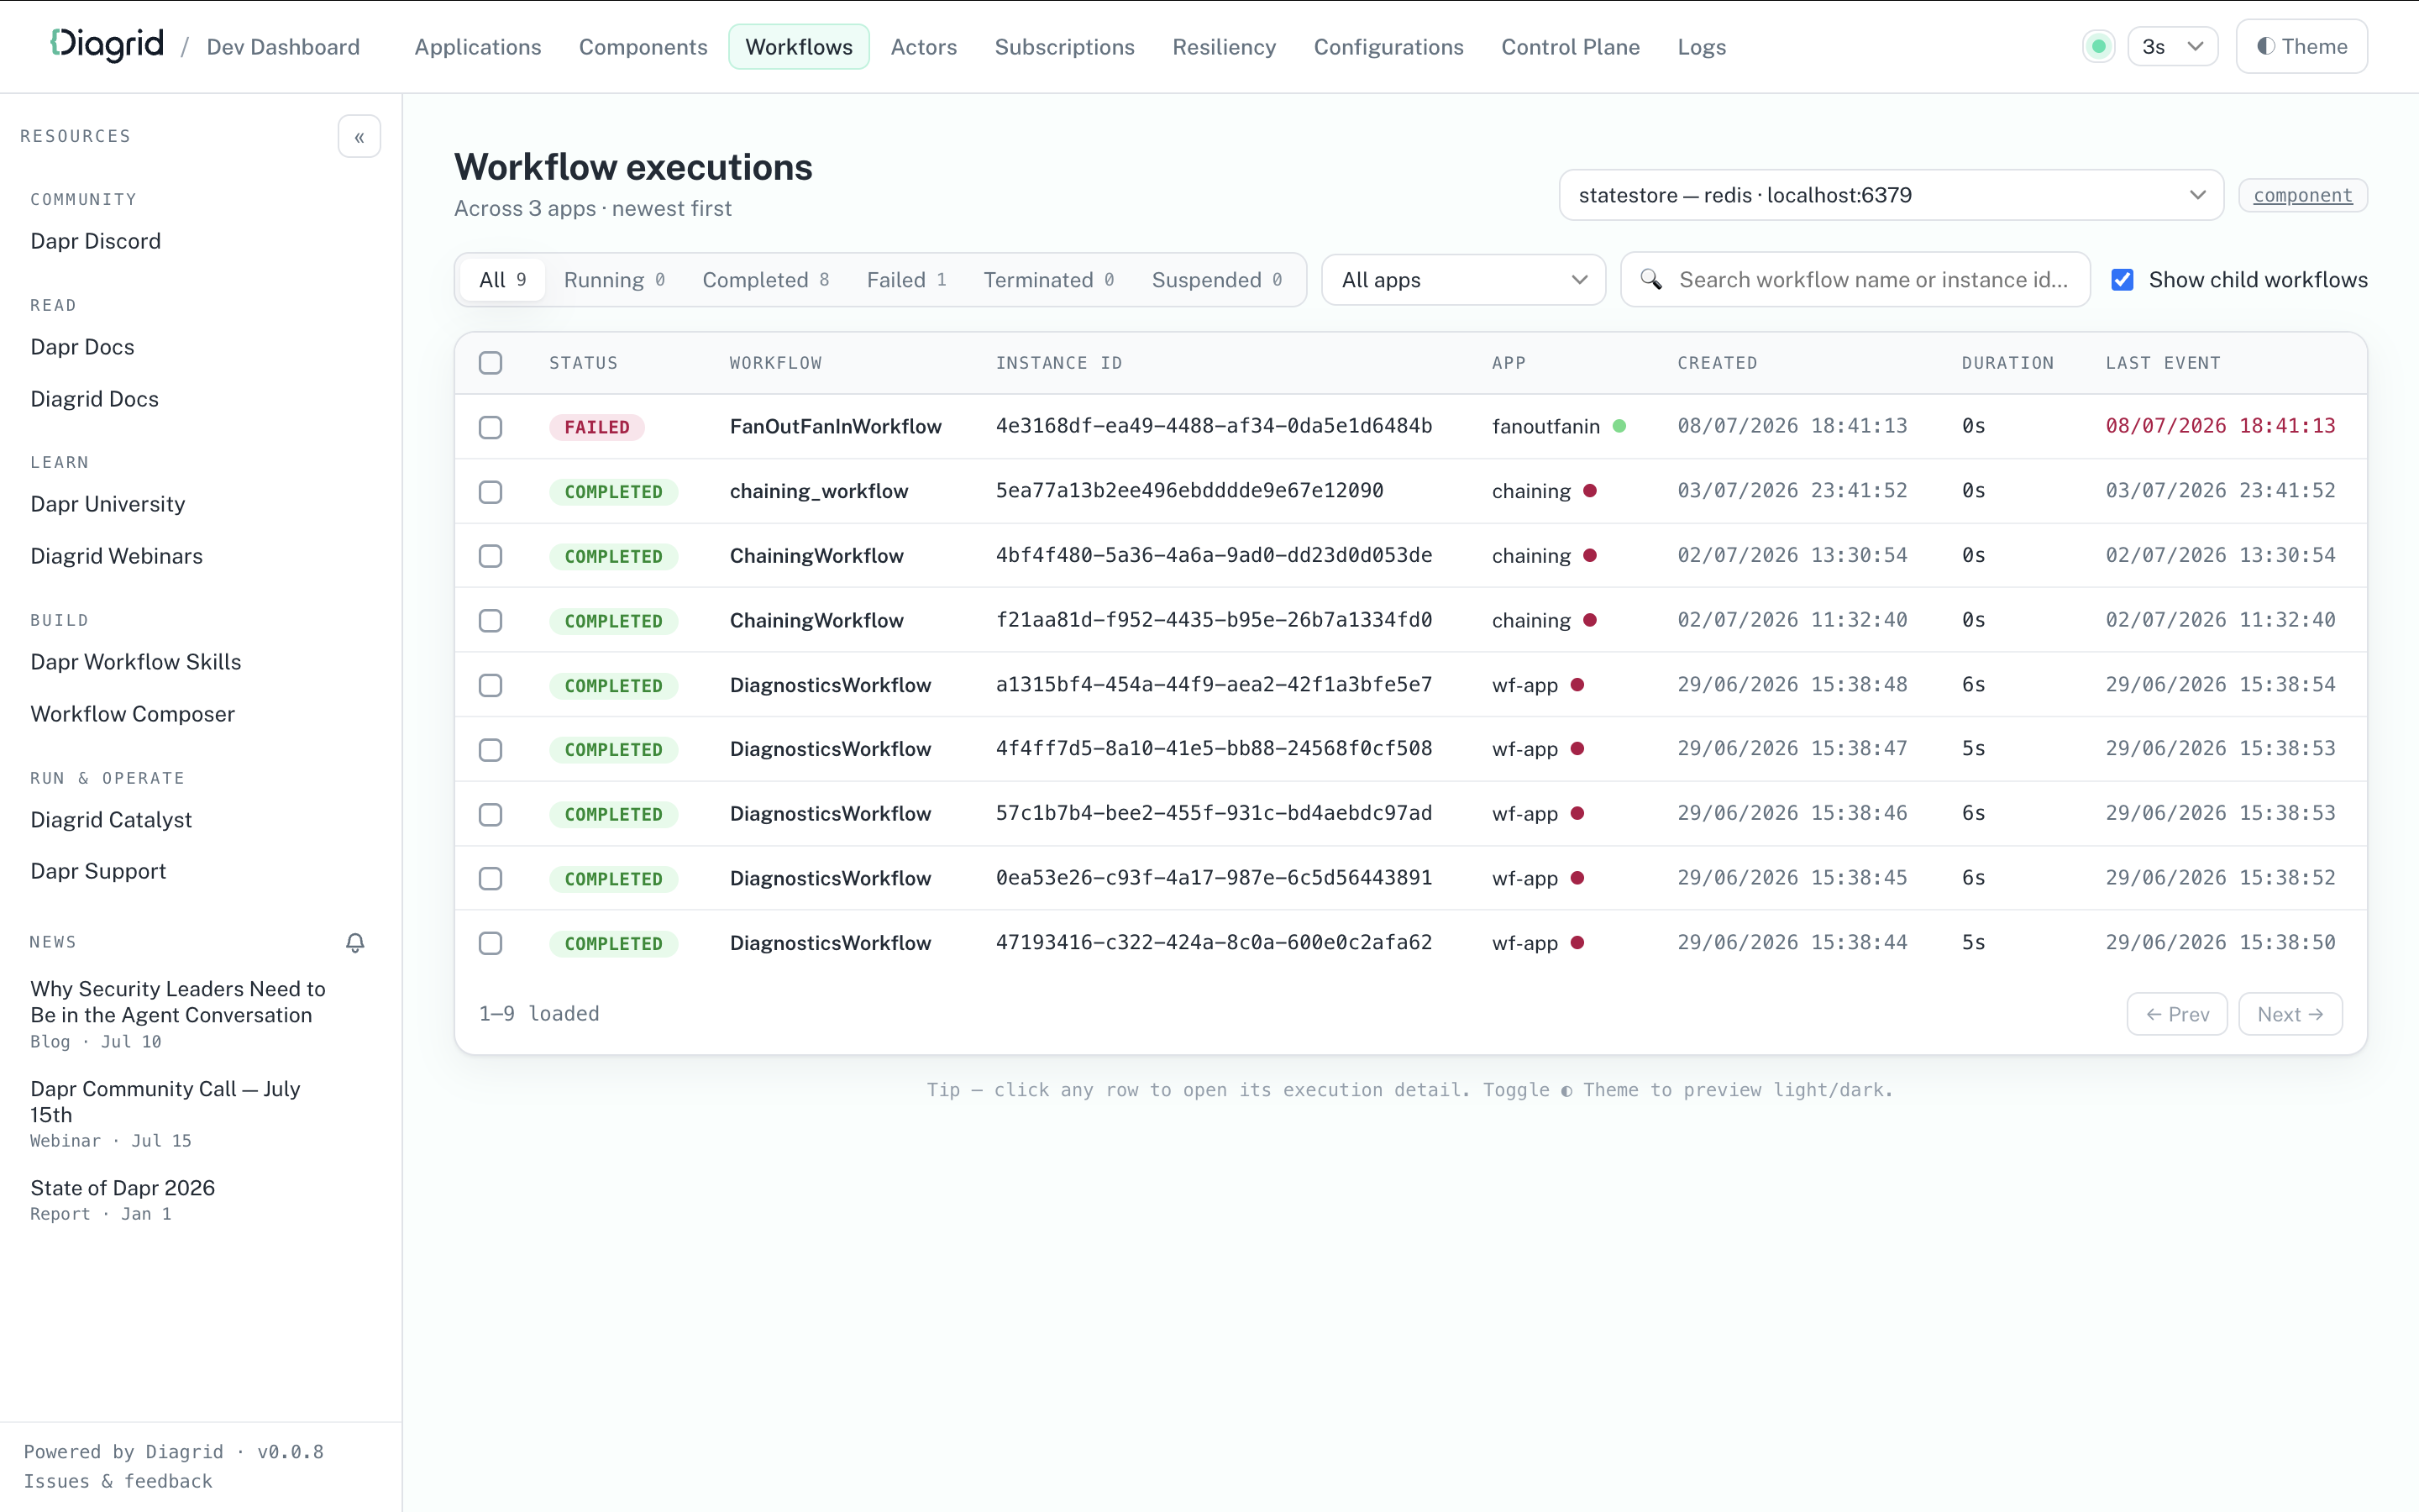
Task: Click the Duration column header
Action: pos(2007,363)
